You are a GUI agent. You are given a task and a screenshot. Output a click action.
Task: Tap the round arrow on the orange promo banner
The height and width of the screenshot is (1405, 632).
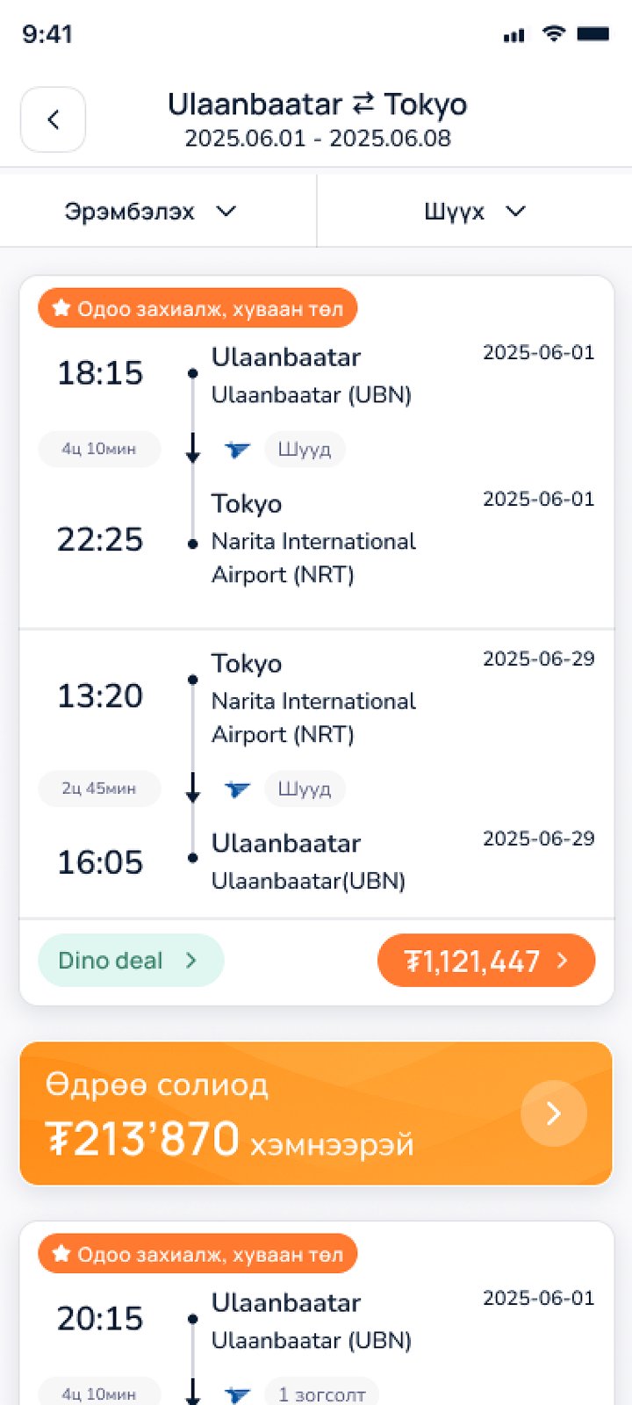point(553,1113)
